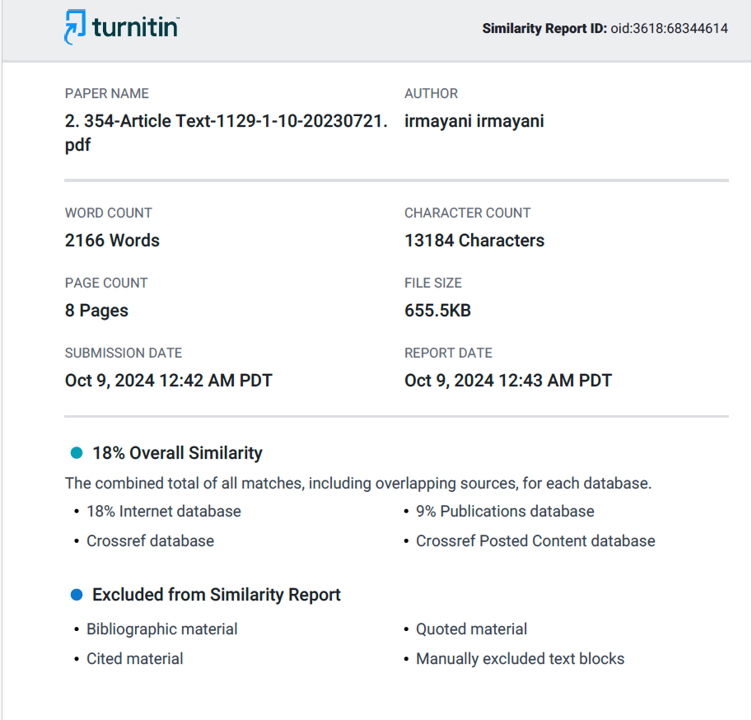This screenshot has width=752, height=720.
Task: Click the Crossref Posted Content database item
Action: click(535, 541)
